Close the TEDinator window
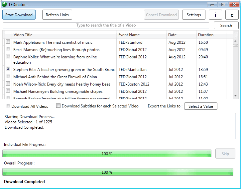241x189 pixels. [234, 5]
